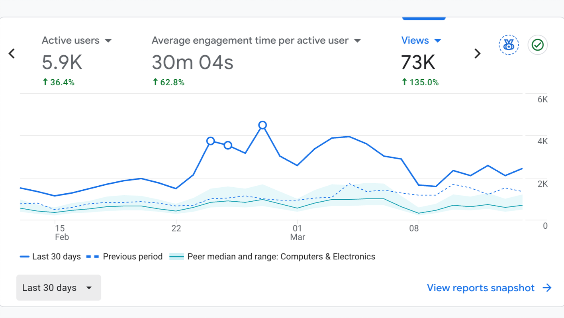Click the Peer median legend swatch icon
This screenshot has height=318, width=564.
(x=176, y=257)
